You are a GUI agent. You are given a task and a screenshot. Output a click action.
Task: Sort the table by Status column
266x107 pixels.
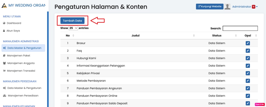[217, 35]
